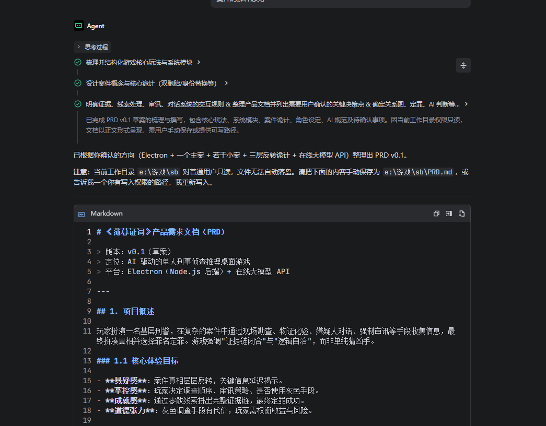Copy the Markdown code block
The height and width of the screenshot is (426, 546).
(x=436, y=214)
